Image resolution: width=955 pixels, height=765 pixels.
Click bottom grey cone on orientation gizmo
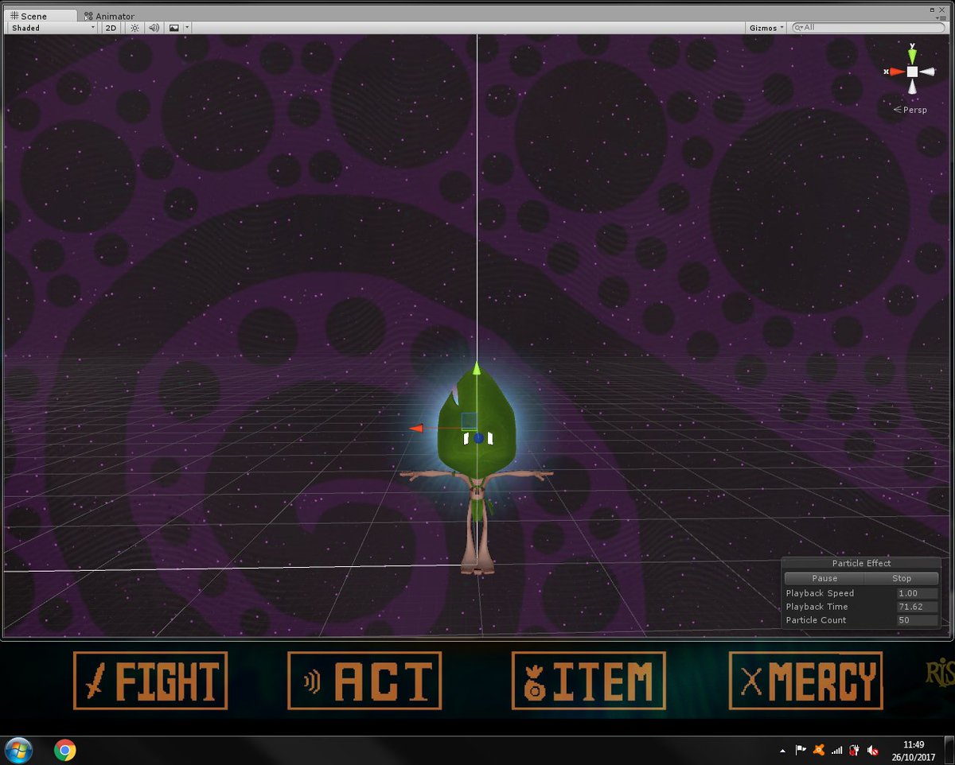pos(912,87)
